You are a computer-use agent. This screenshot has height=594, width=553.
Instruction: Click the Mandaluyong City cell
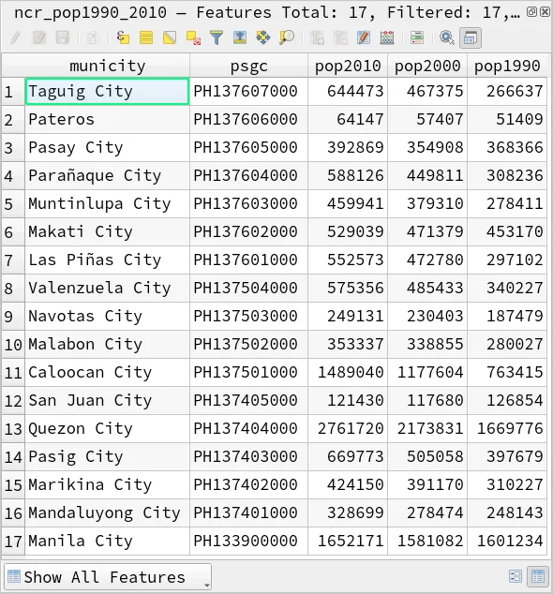107,512
